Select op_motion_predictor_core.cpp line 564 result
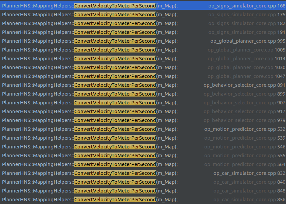This screenshot has width=286, height=204. pos(136,164)
